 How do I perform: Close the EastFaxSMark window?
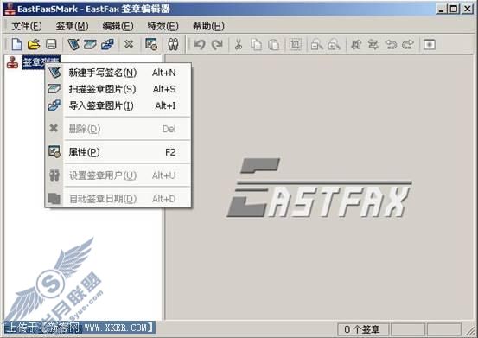tap(468, 9)
